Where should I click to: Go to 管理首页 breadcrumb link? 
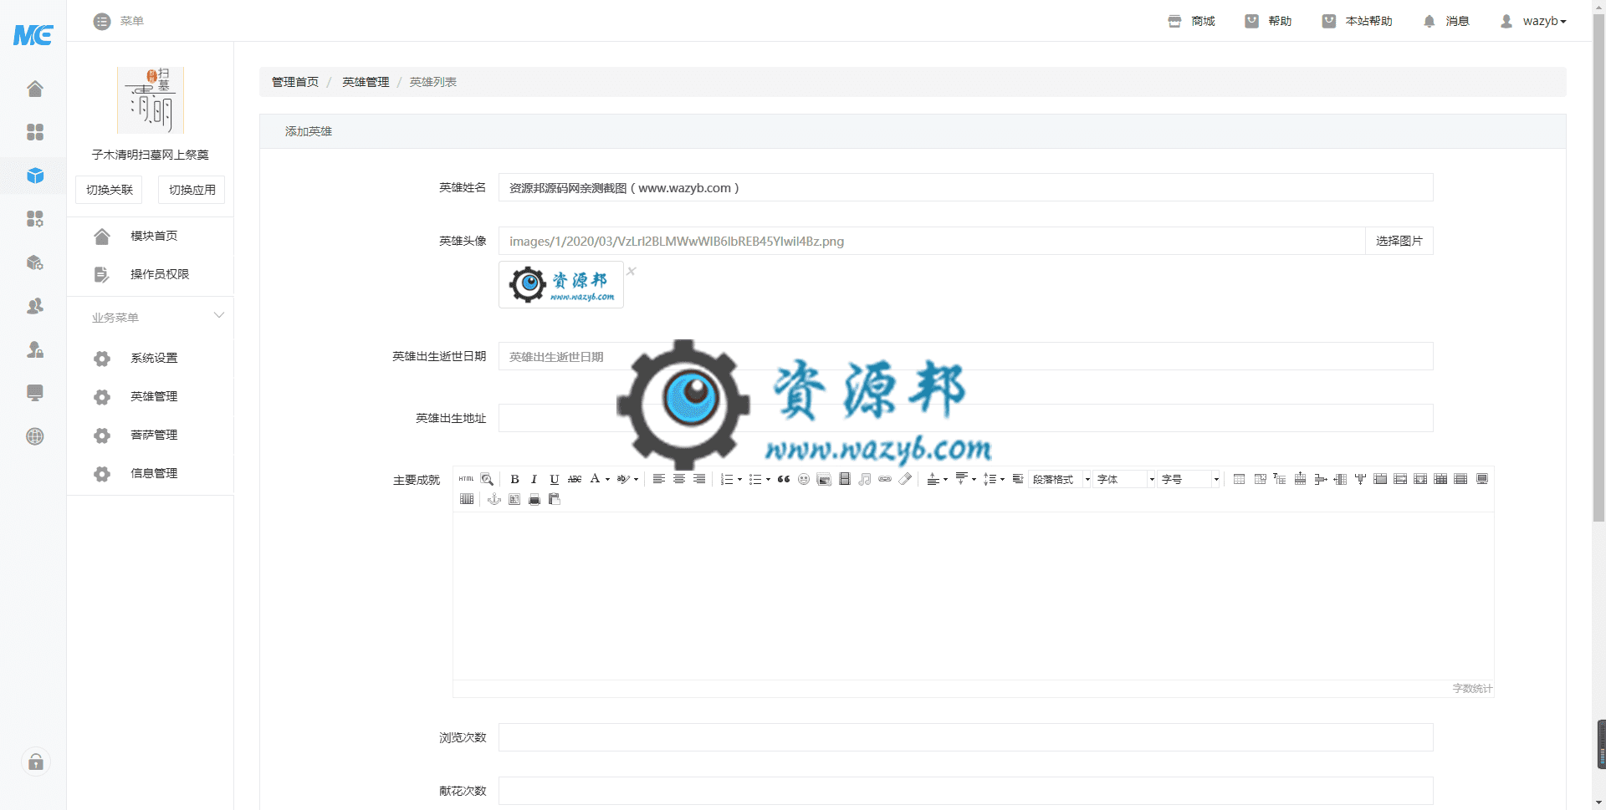[295, 82]
